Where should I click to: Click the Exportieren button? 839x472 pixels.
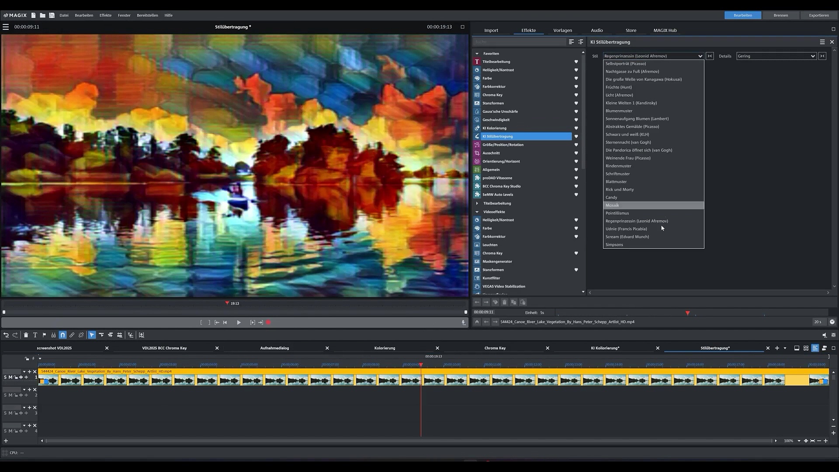(818, 15)
